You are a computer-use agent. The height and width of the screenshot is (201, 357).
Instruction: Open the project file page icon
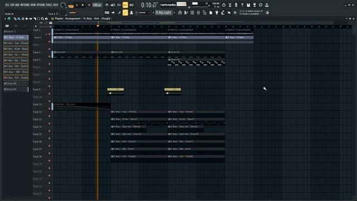pyautogui.click(x=211, y=13)
